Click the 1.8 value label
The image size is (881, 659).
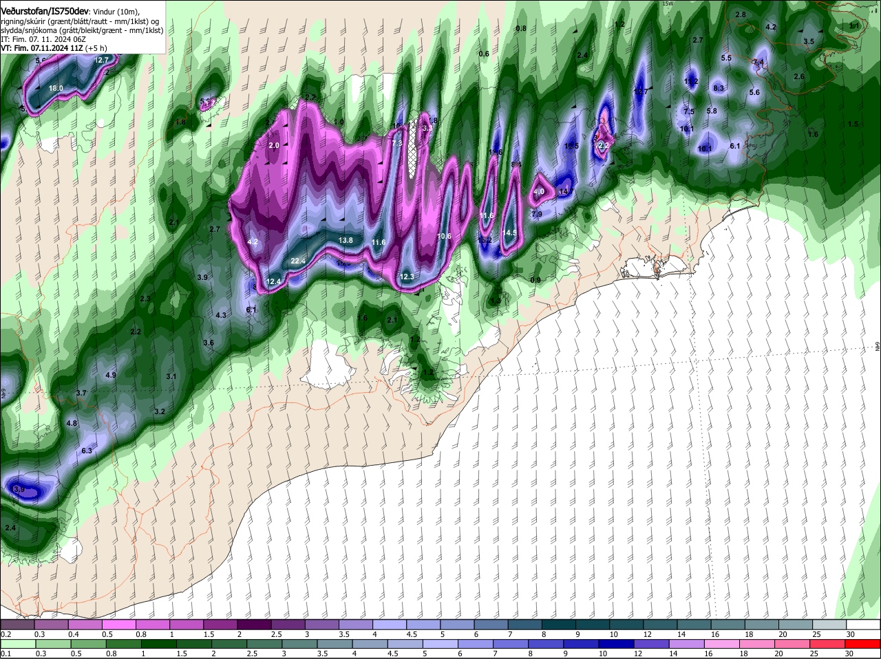tap(180, 122)
